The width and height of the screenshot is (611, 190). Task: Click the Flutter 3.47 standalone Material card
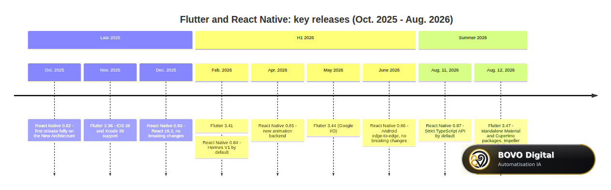(x=501, y=132)
